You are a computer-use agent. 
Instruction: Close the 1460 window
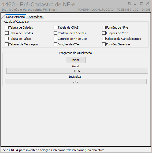click(148, 3)
